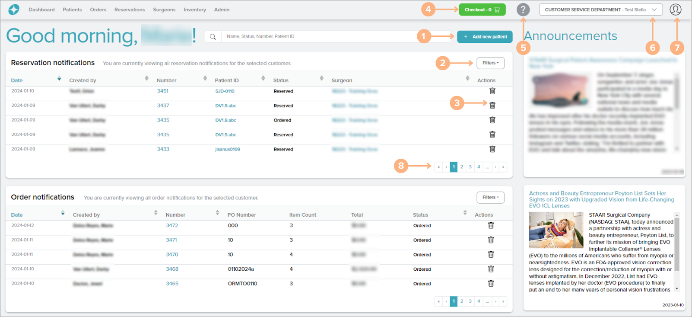Sort reservations by Patient ID arrows
Image resolution: width=692 pixels, height=317 pixels.
(x=263, y=78)
